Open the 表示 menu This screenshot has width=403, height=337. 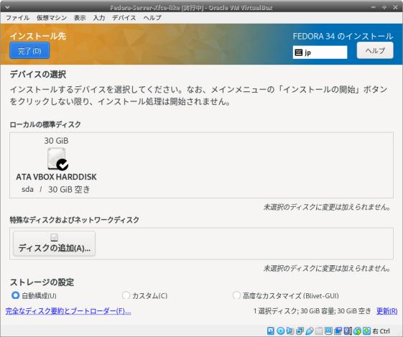tap(80, 18)
